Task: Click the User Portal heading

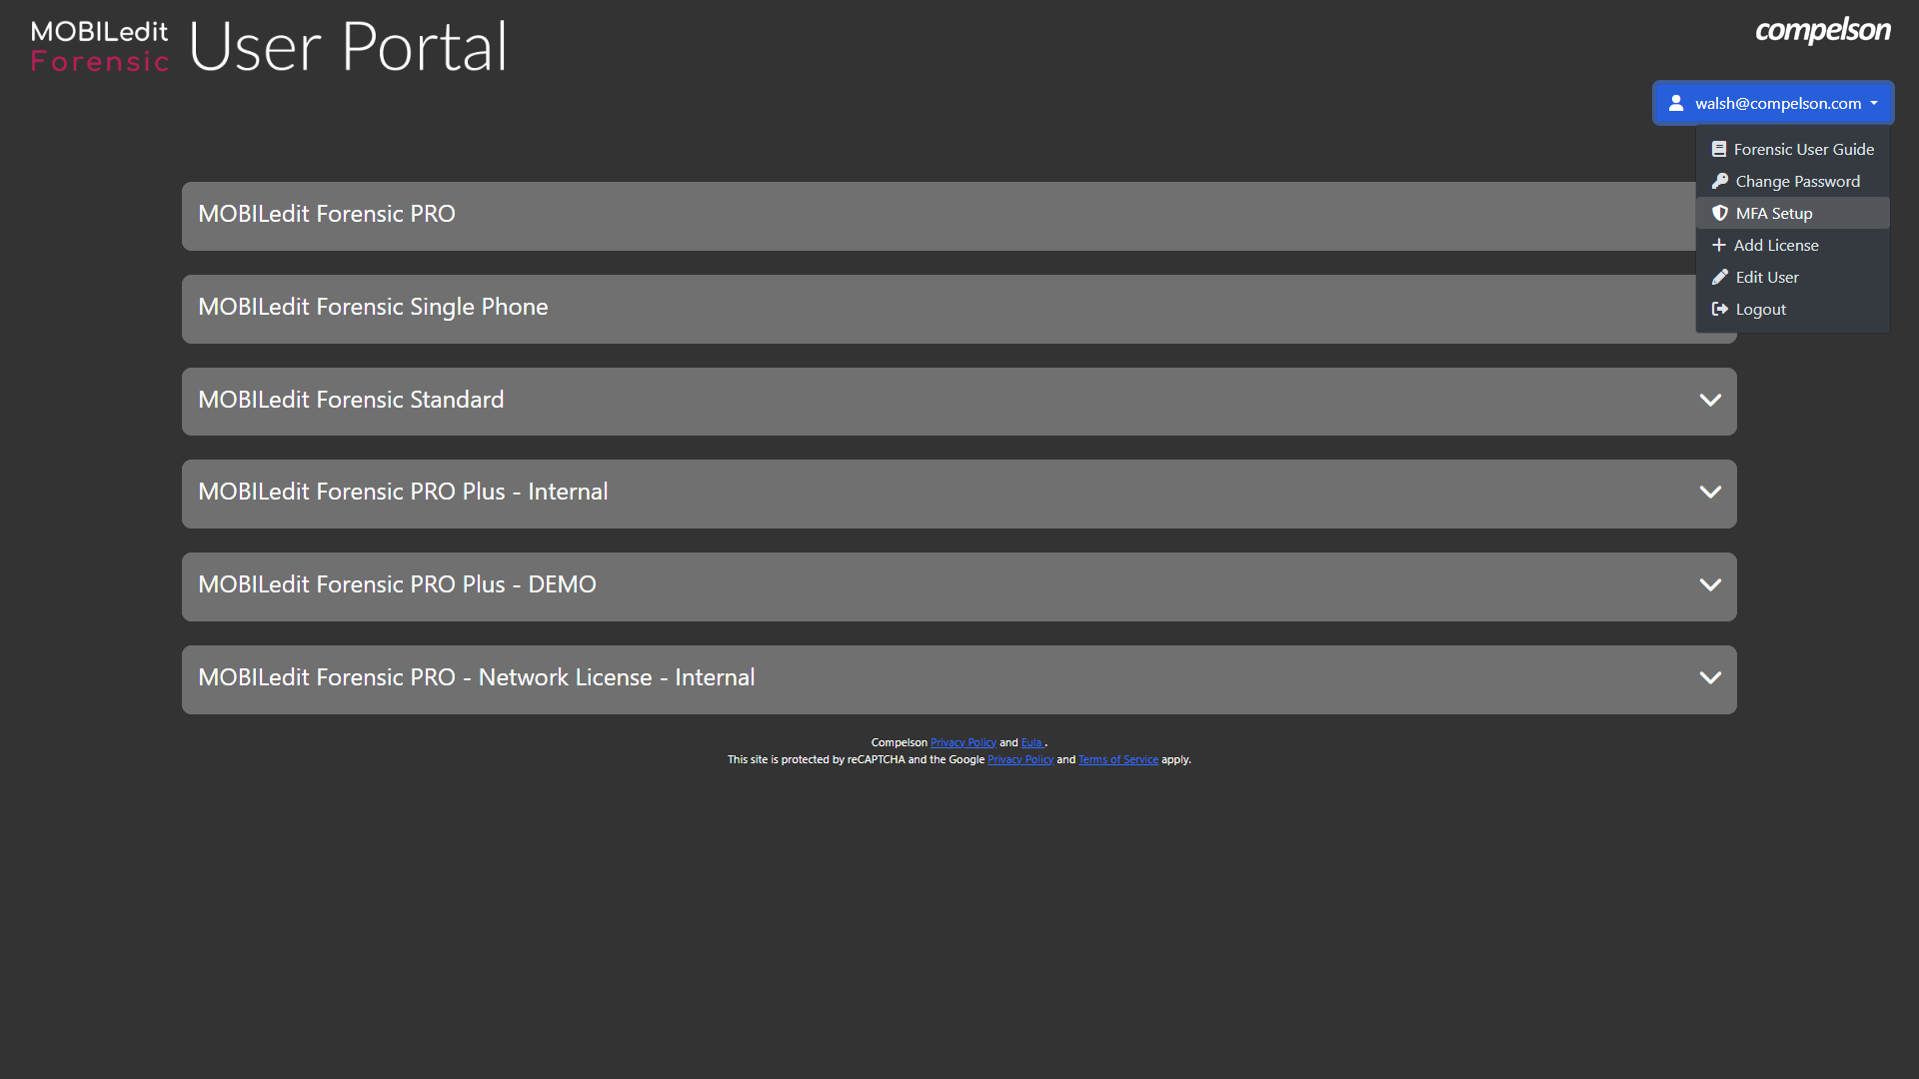Action: pyautogui.click(x=348, y=47)
